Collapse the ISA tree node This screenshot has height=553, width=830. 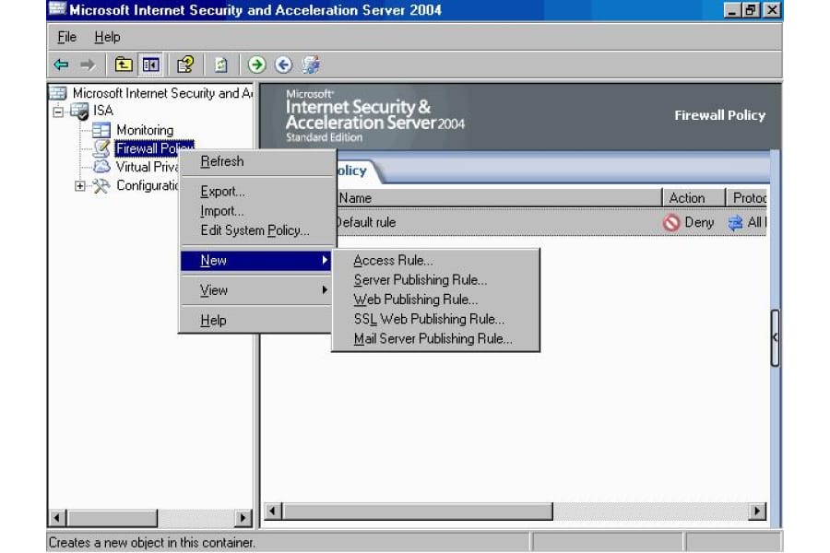point(58,112)
